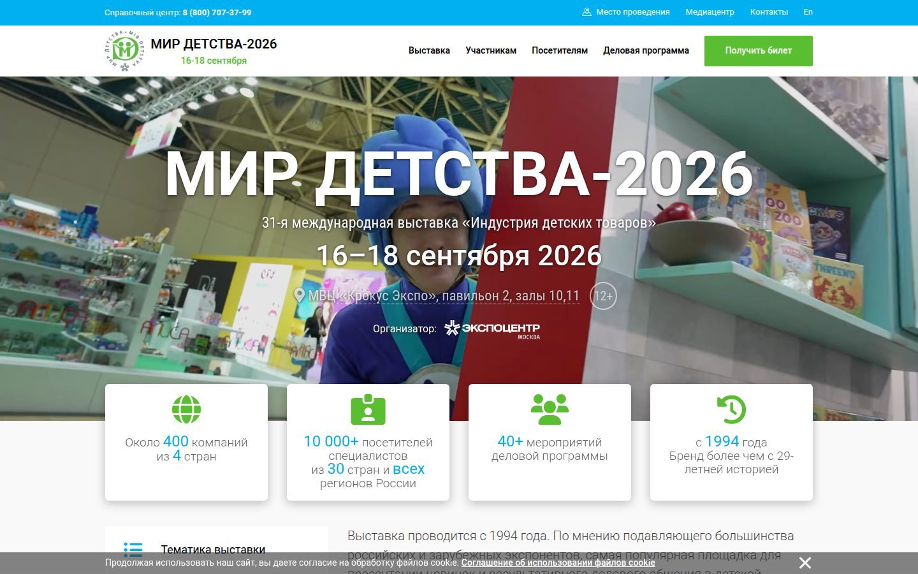Click the large МИР ДЕТСТВА-2026 hero heading
The width and height of the screenshot is (918, 574).
[459, 174]
